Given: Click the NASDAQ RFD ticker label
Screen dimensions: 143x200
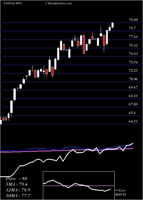Looking at the screenshot, I should pos(12,3).
